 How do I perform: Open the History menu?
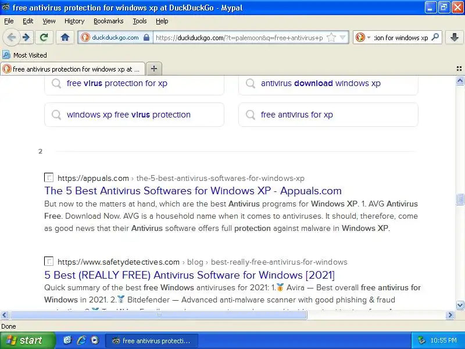[74, 21]
